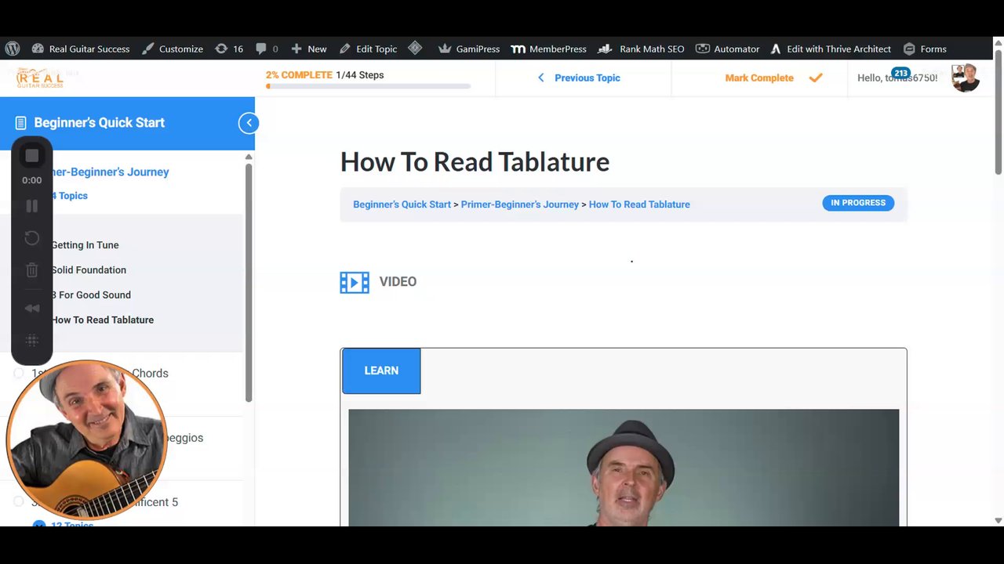Restart the recording using circular arrow

pyautogui.click(x=32, y=238)
